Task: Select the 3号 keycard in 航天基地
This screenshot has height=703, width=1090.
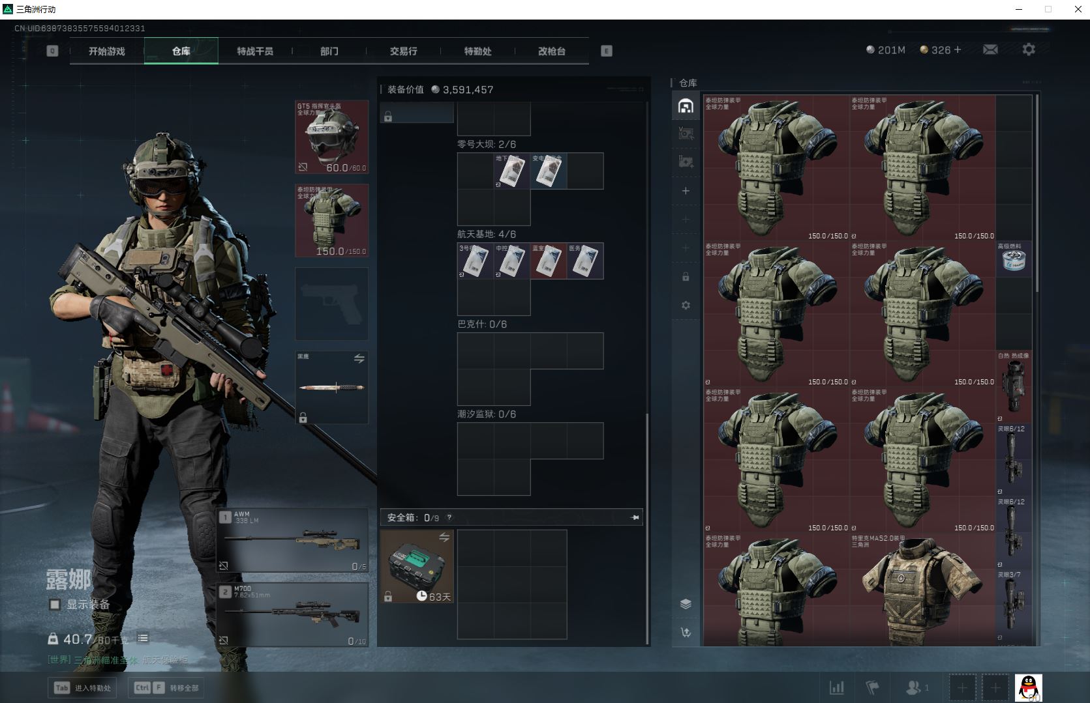Action: tap(475, 261)
